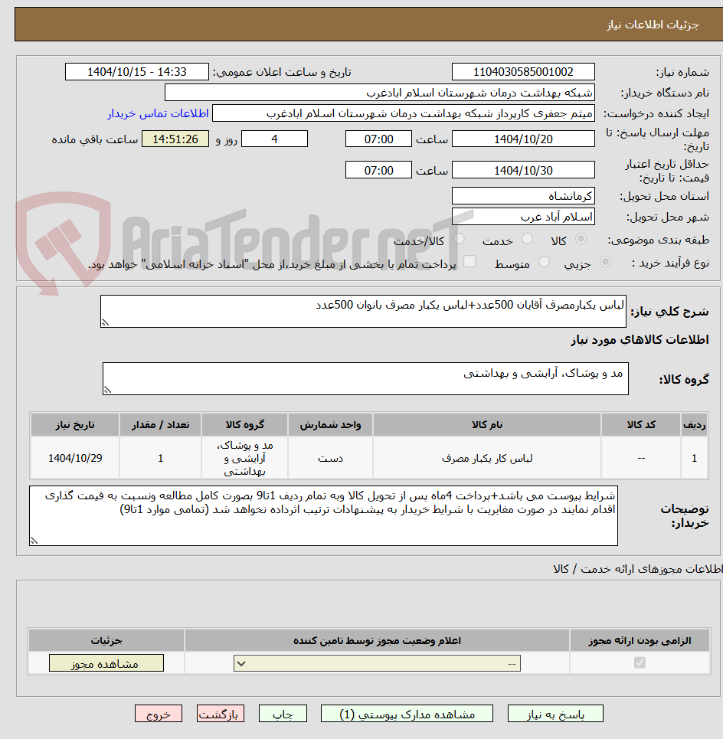This screenshot has height=739, width=723.
Task: Select the خدمت radio button
Action: [528, 239]
